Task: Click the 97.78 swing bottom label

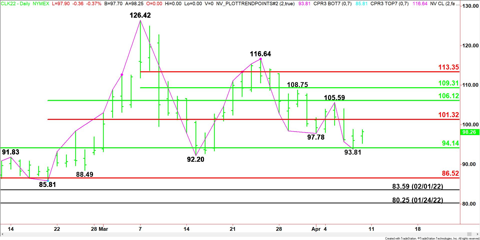Action: click(x=316, y=137)
